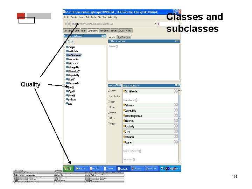The image size is (252, 189).
Task: Click the delete property toolbar icon
Action: point(72,41)
